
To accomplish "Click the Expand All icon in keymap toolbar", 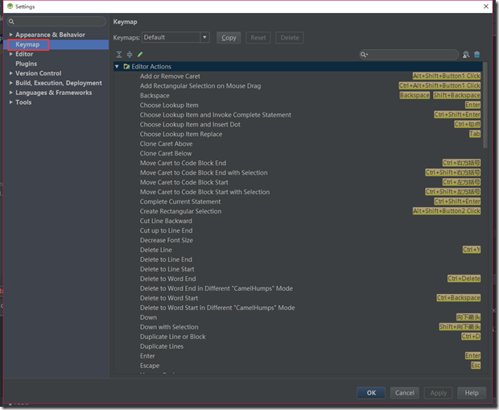I will (118, 55).
